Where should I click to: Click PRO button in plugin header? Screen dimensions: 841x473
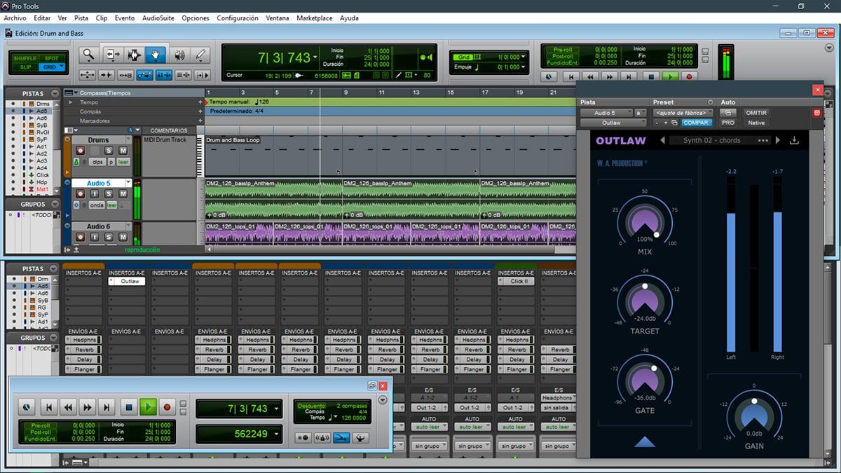coord(728,123)
